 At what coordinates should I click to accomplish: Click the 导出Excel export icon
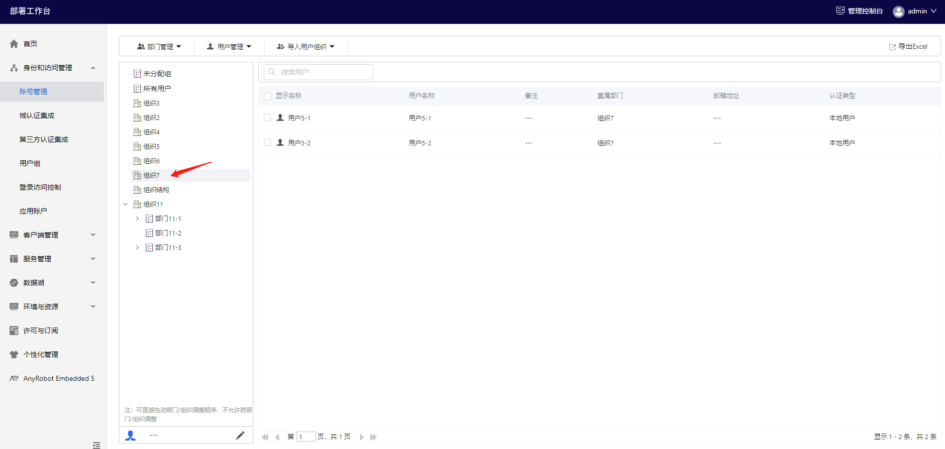click(x=892, y=47)
